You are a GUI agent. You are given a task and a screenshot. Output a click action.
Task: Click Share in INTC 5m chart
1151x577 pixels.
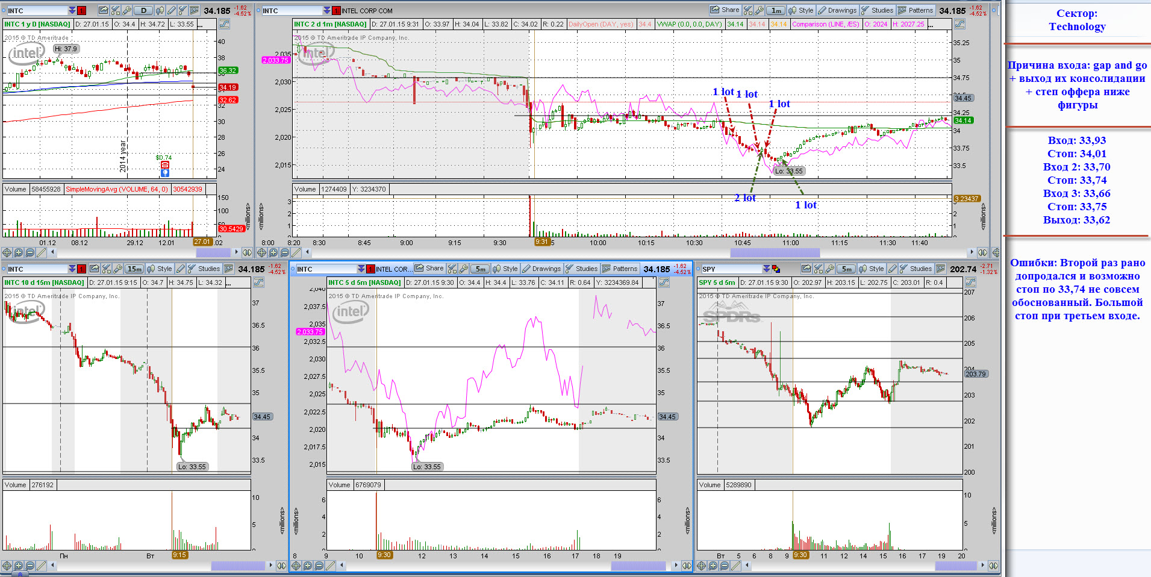coord(429,269)
